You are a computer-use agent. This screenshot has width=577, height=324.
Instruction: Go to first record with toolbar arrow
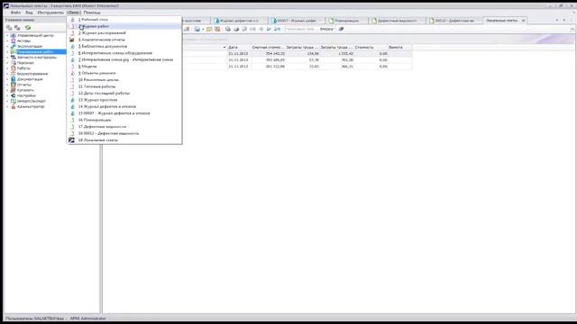tap(252, 29)
